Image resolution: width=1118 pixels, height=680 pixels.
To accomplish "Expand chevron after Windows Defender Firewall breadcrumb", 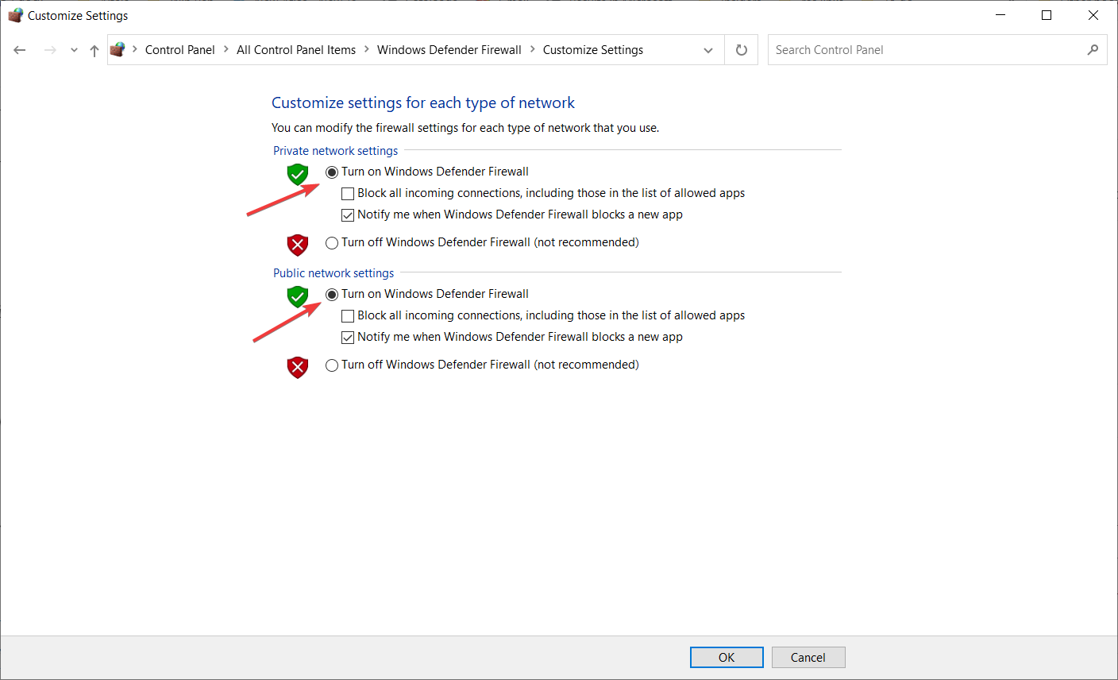I will [x=532, y=49].
